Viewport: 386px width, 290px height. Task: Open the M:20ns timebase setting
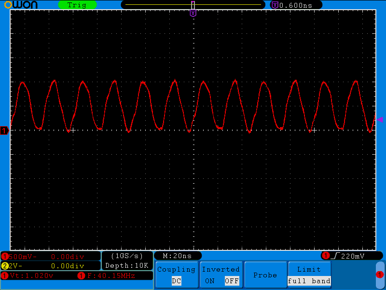(x=177, y=256)
